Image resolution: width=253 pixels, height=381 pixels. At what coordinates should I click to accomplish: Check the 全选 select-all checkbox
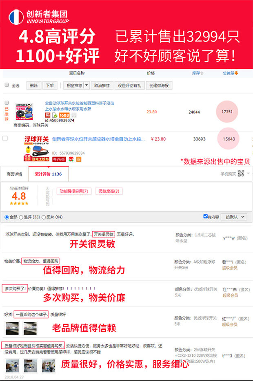7,85
